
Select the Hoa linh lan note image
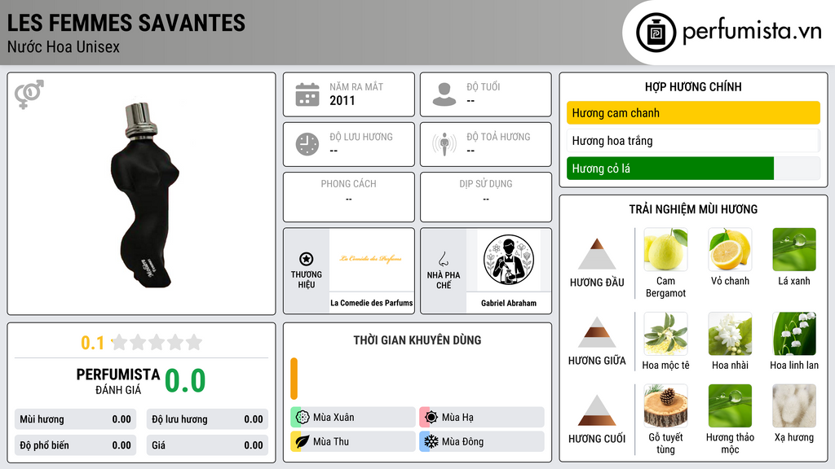tap(794, 334)
